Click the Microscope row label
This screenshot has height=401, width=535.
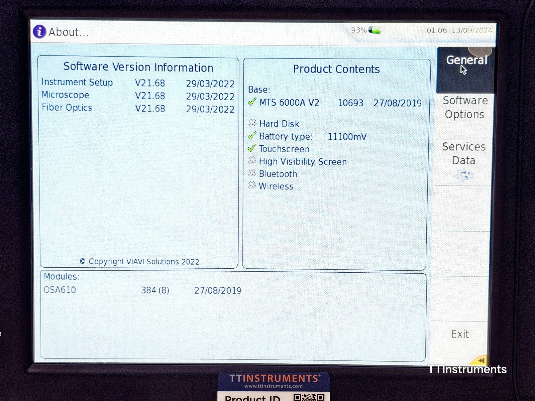(x=65, y=95)
